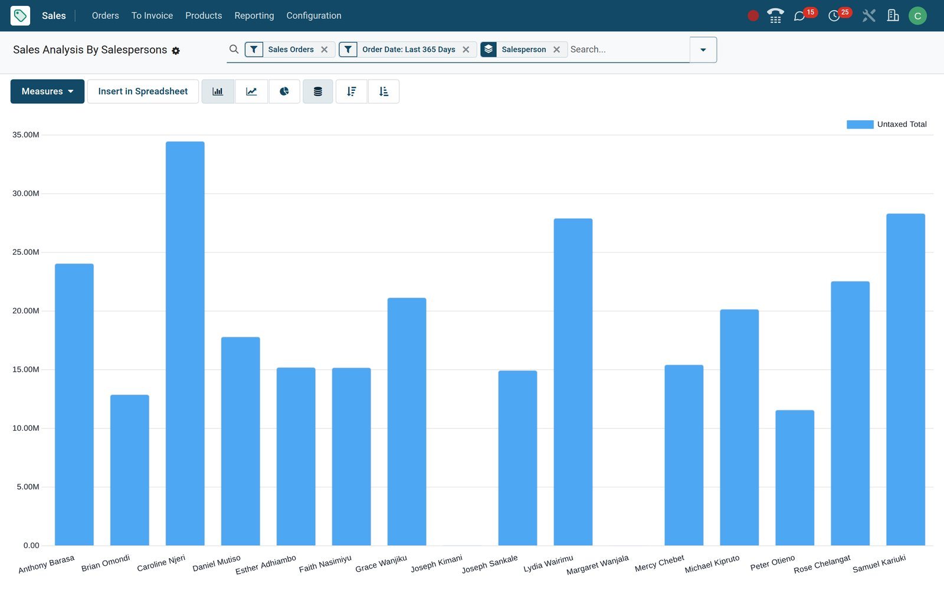Image resolution: width=944 pixels, height=590 pixels.
Task: Click Samuel Kariuki's bar in chart
Action: coord(906,379)
